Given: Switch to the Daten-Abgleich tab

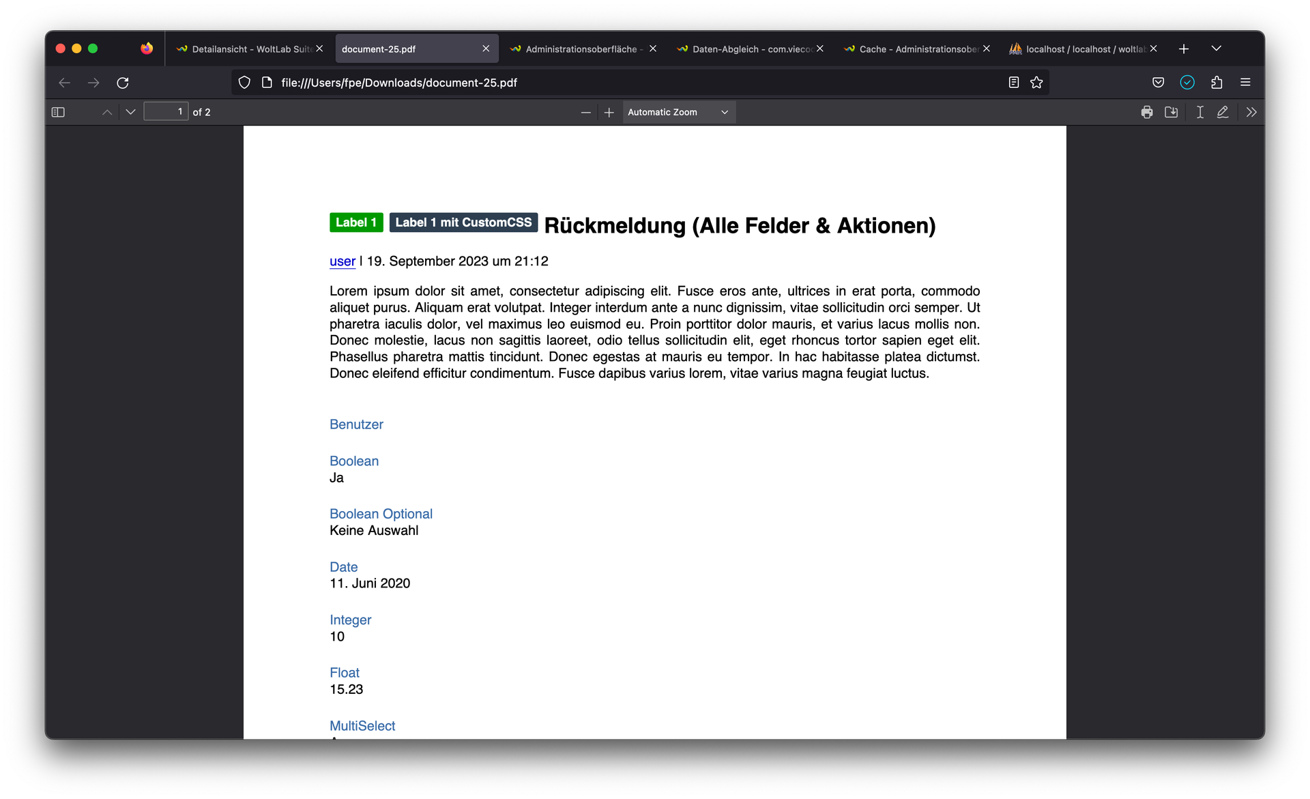Looking at the screenshot, I should [x=751, y=49].
